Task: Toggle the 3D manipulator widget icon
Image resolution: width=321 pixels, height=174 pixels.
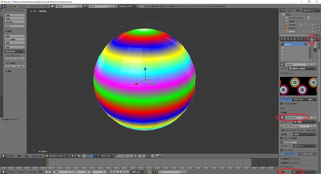Action: [88, 156]
